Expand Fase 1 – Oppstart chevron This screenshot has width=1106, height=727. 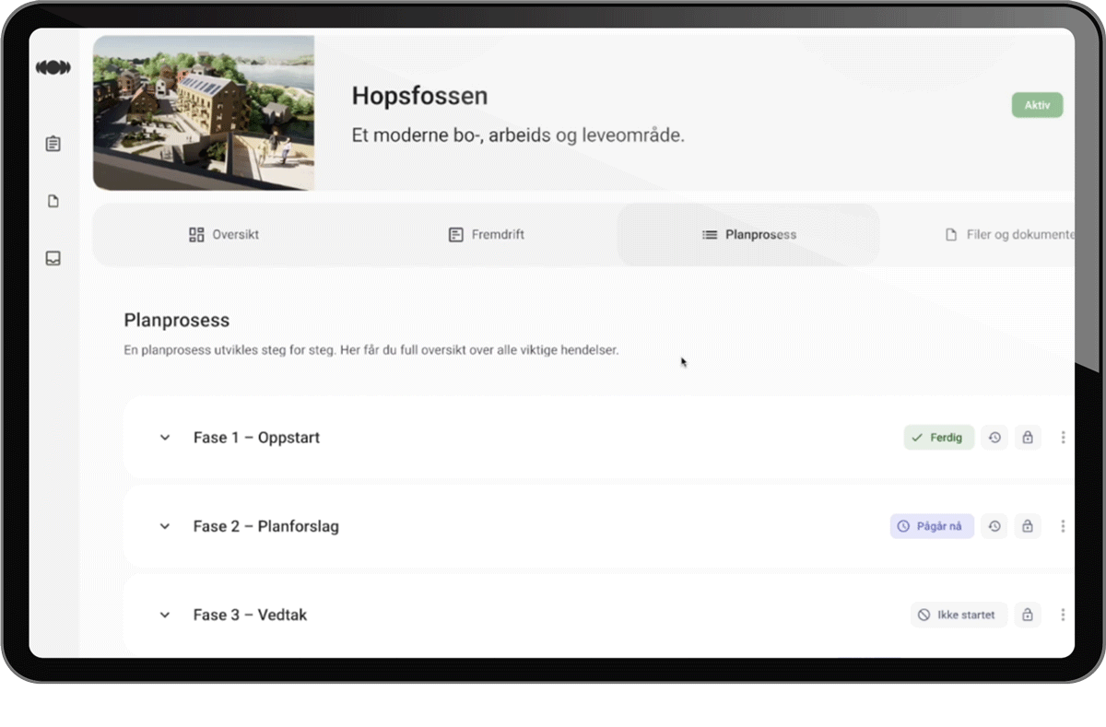[x=165, y=438]
